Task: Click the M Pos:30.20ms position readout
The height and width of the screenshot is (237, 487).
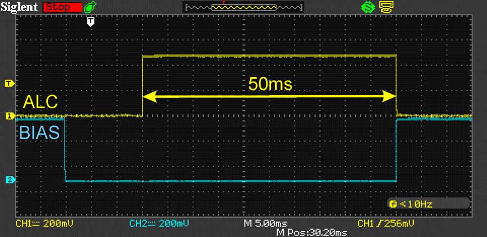Action: click(x=312, y=233)
